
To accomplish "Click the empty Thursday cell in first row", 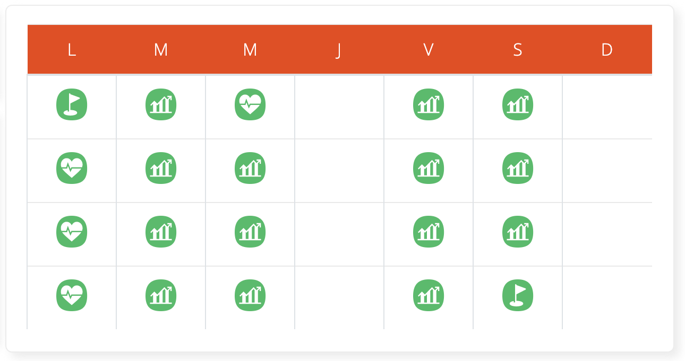I will 339,107.
